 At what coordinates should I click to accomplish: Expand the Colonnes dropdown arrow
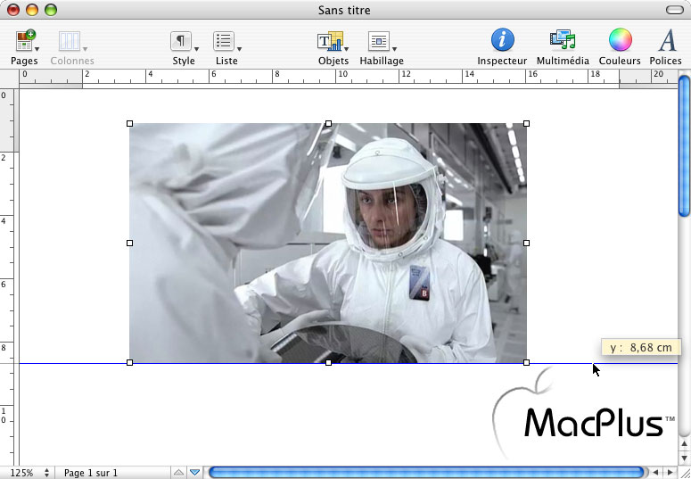85,49
